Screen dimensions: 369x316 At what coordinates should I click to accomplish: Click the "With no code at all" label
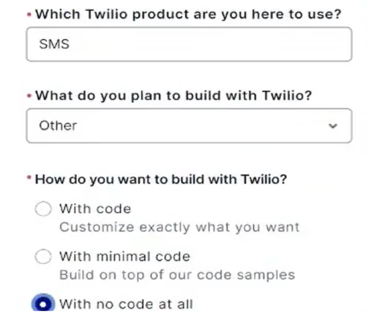pyautogui.click(x=126, y=304)
